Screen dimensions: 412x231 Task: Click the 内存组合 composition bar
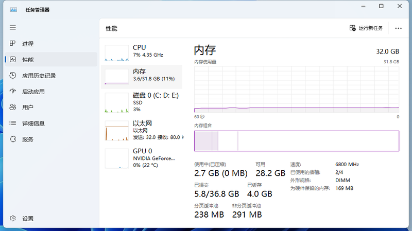(x=296, y=141)
